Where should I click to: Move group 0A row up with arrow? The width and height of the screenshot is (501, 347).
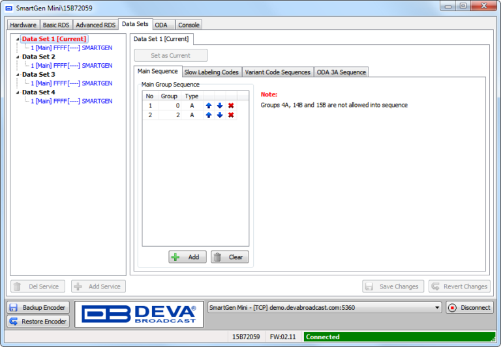tap(209, 105)
